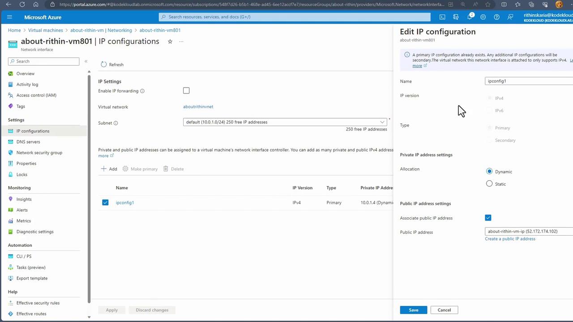The width and height of the screenshot is (573, 322).
Task: Open DNS servers settings
Action: point(28,142)
